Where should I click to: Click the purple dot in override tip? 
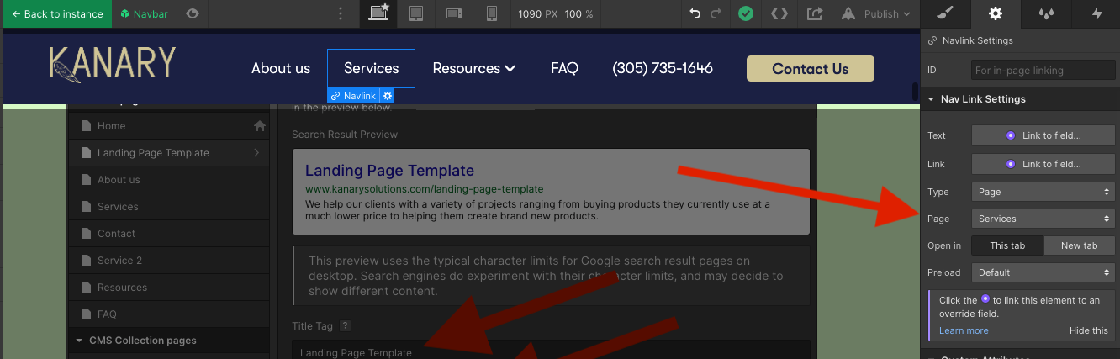[985, 298]
